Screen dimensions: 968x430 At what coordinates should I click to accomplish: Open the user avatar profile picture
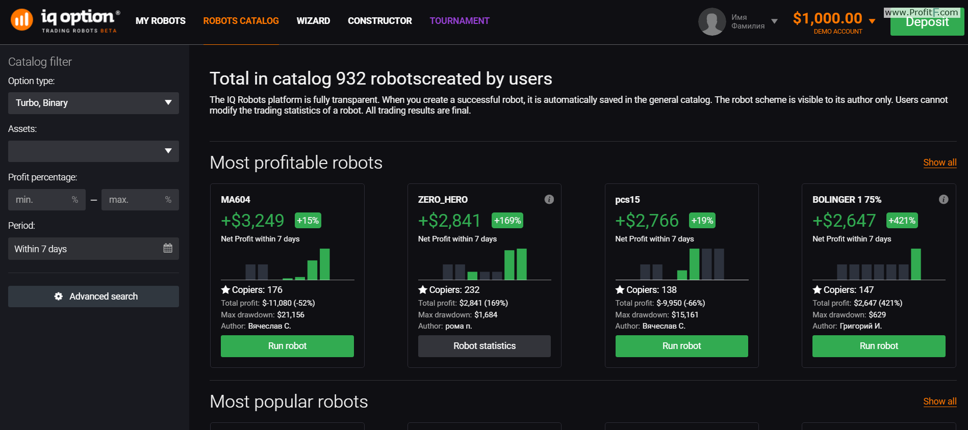(712, 21)
